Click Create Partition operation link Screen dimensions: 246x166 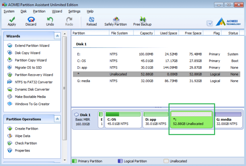coord(26,129)
